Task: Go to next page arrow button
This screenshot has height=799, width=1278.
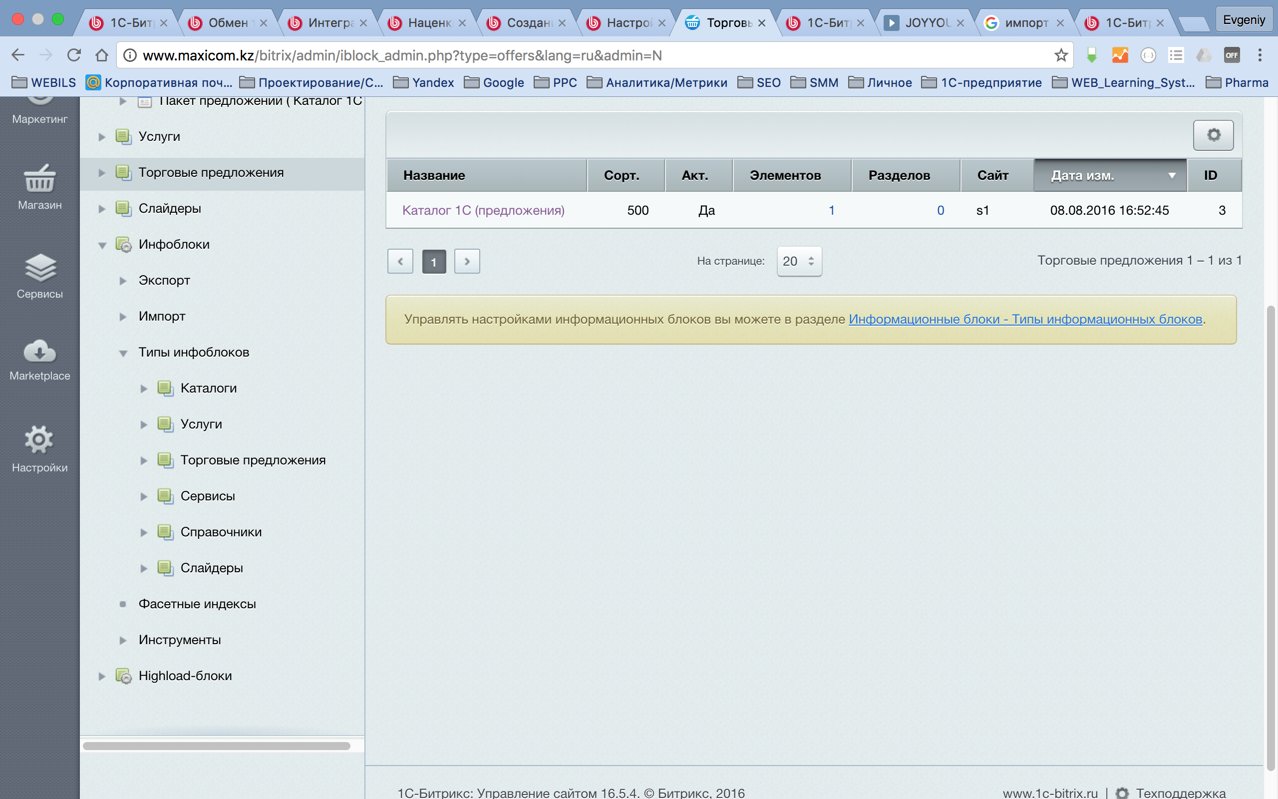Action: coord(467,261)
